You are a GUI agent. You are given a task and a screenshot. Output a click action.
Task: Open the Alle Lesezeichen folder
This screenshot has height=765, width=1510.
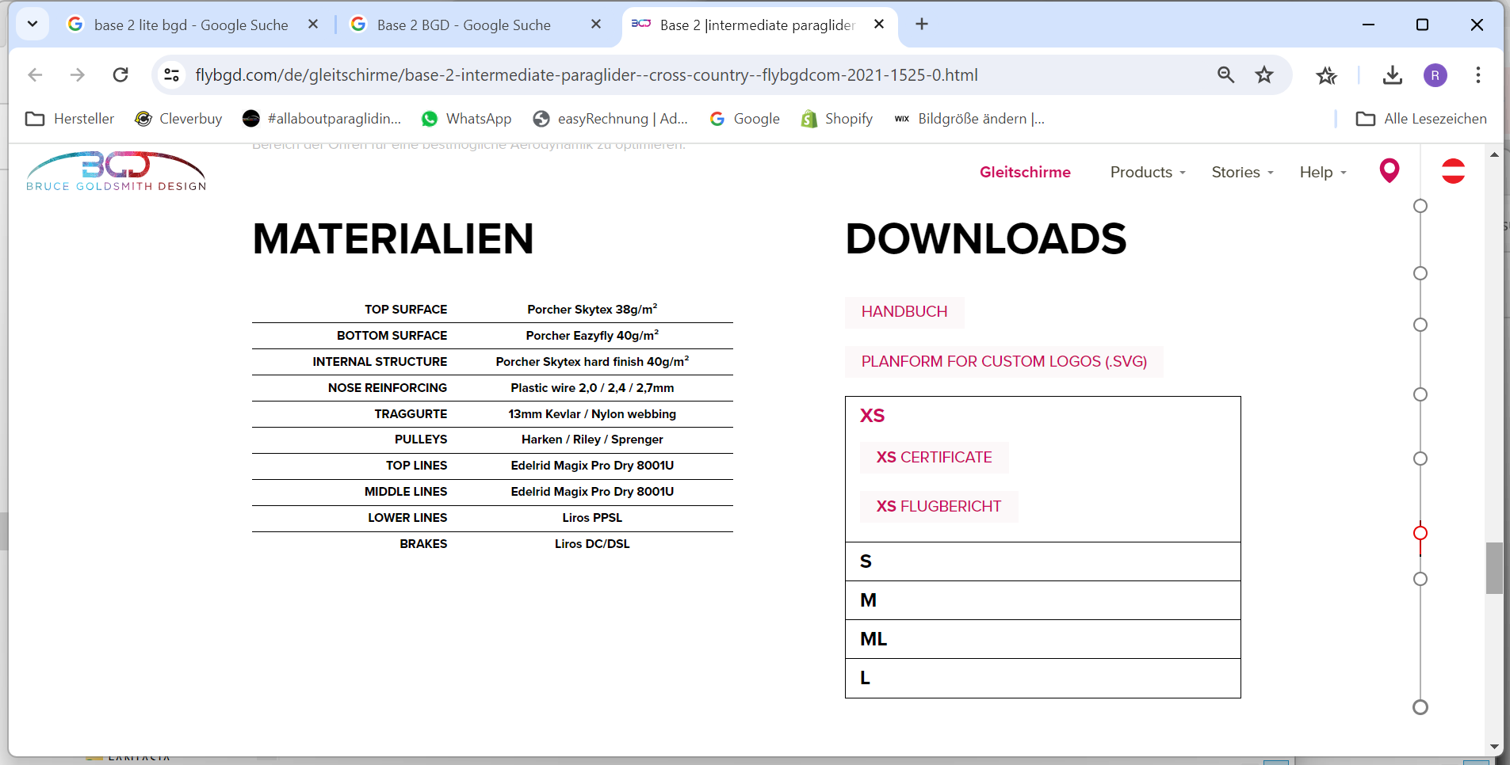point(1421,119)
